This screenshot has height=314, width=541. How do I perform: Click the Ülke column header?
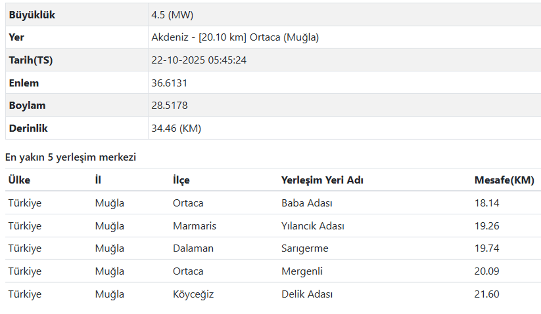coord(19,180)
